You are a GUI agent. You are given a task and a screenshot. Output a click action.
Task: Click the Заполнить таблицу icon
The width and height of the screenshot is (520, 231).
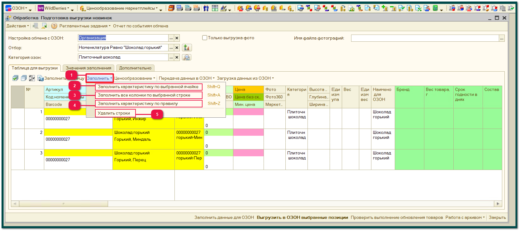click(x=41, y=78)
